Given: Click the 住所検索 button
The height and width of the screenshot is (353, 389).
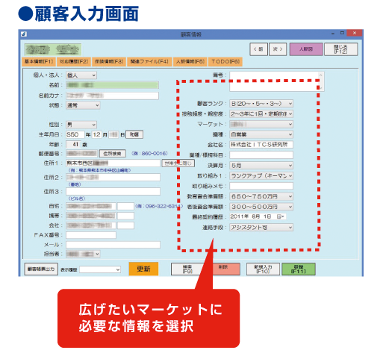Looking at the screenshot, I should coord(112,154).
